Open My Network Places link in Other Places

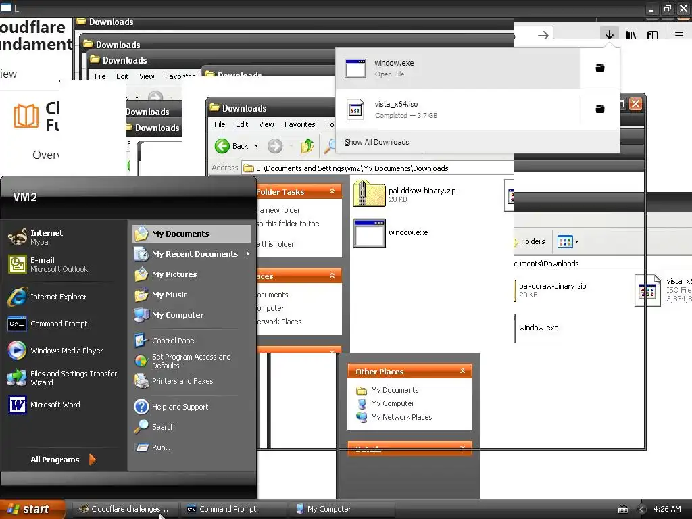(401, 417)
